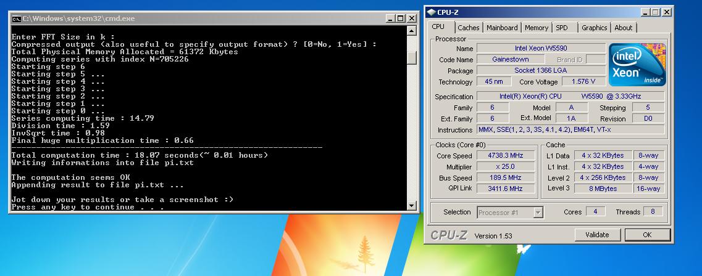Minimize the CPU-Z window
This screenshot has width=702, height=276.
[x=645, y=12]
